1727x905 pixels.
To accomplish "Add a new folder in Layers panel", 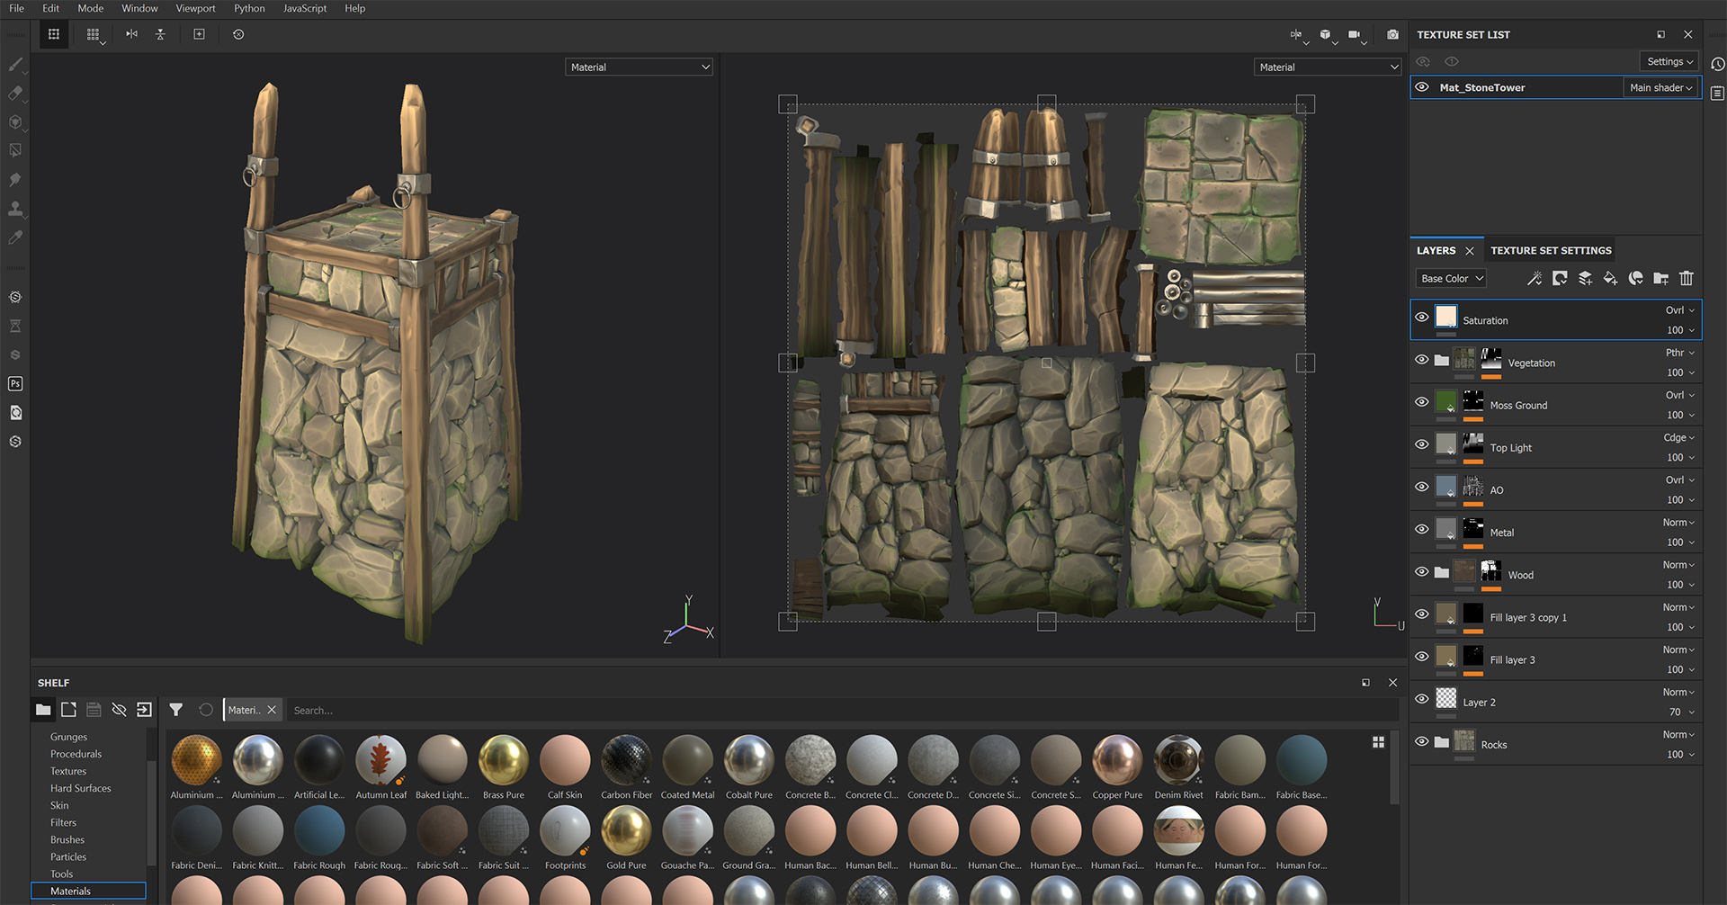I will point(1660,279).
